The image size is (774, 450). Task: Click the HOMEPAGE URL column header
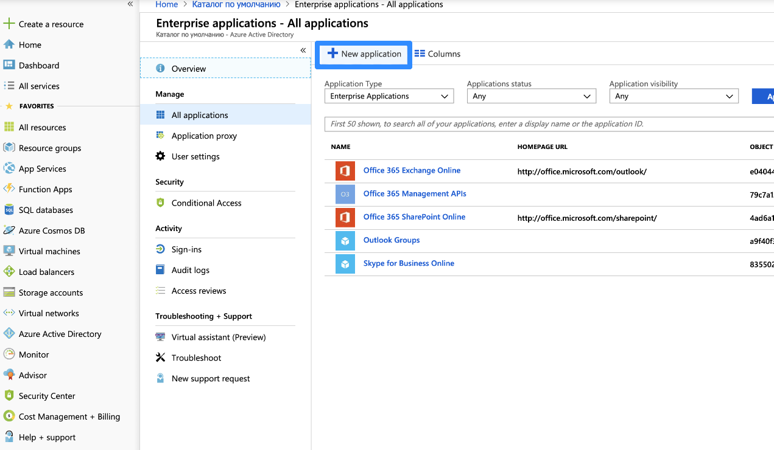coord(542,147)
